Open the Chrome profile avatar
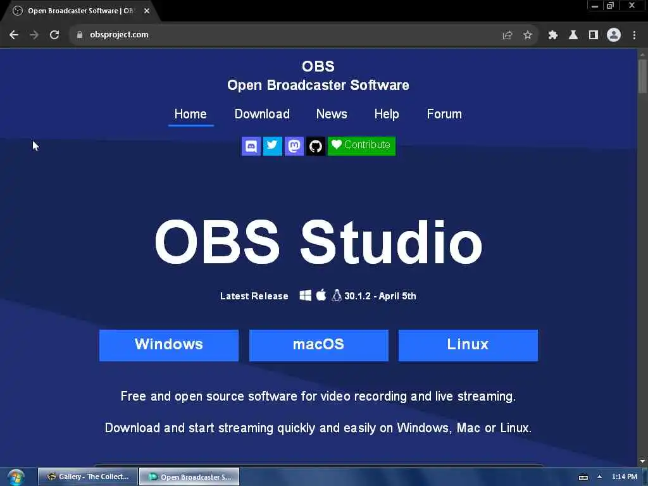This screenshot has height=486, width=648. pyautogui.click(x=614, y=35)
